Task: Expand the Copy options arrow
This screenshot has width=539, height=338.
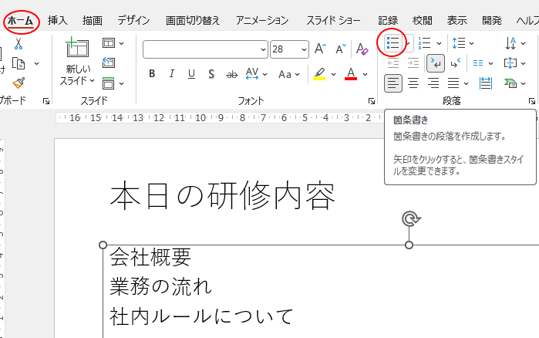Action: (x=36, y=63)
